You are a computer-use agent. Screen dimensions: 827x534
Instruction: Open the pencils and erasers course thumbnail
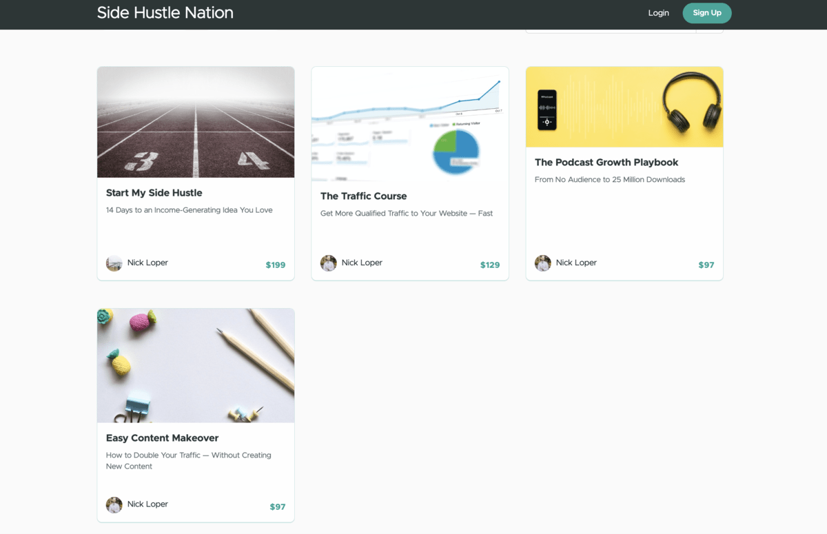point(196,365)
